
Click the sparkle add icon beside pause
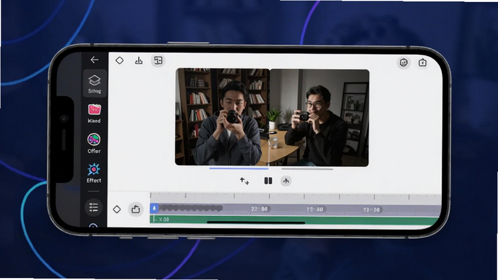click(x=244, y=181)
